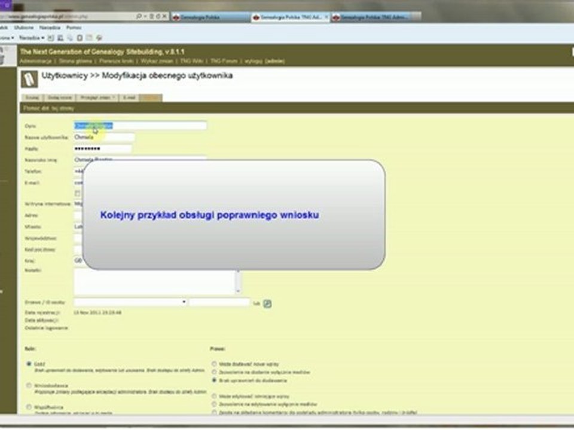The image size is (574, 430).
Task: Click the Users section icon beside Użytkownicy heading
Action: (x=29, y=79)
